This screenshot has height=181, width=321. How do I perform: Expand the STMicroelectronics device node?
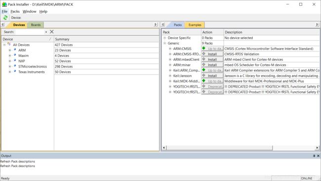pyautogui.click(x=9, y=66)
